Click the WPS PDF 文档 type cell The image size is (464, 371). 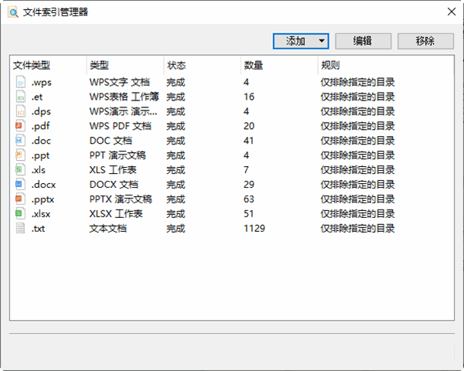tap(121, 126)
